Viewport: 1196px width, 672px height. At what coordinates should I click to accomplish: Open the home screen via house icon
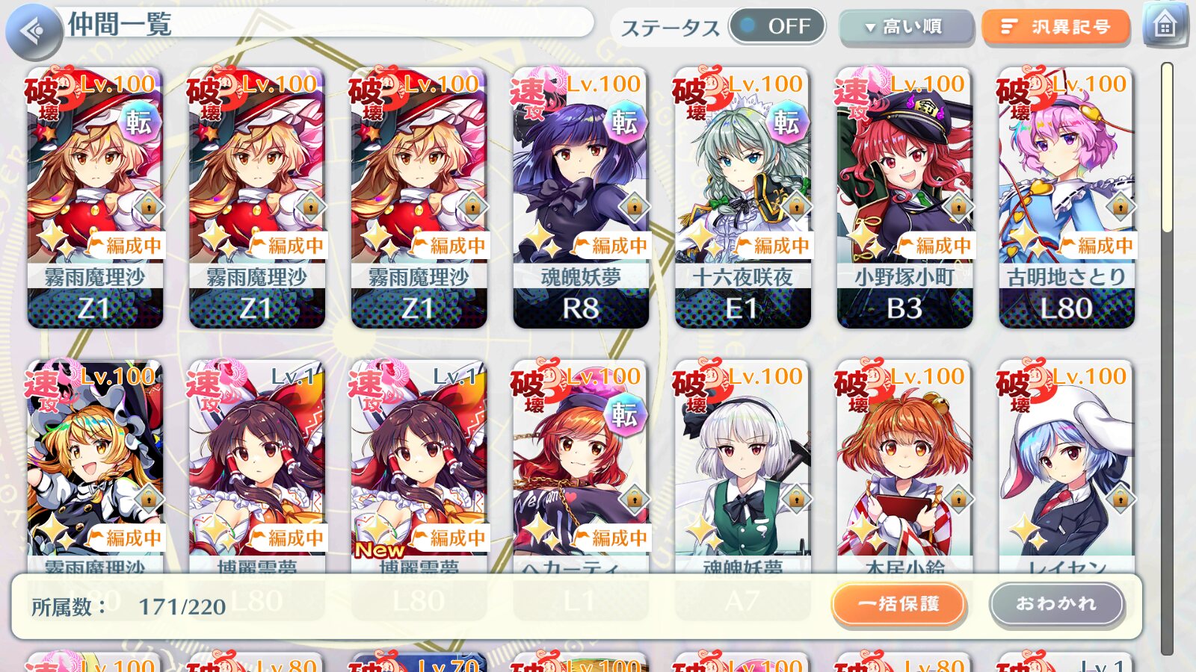1165,25
